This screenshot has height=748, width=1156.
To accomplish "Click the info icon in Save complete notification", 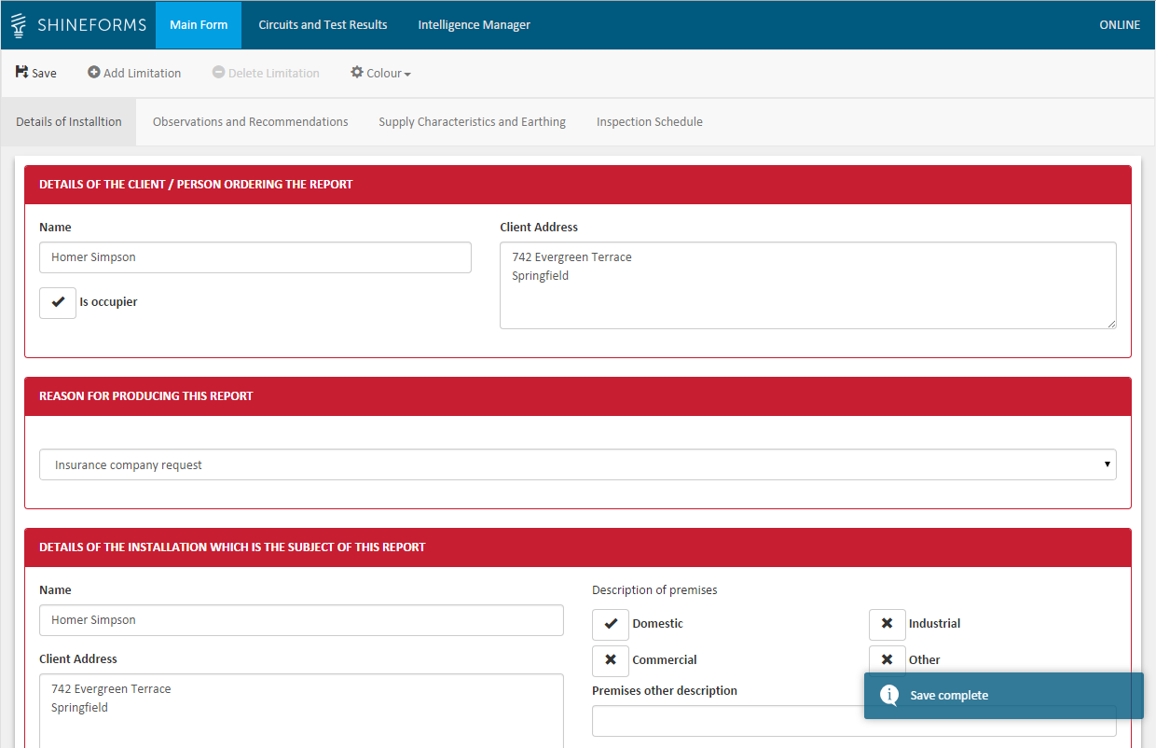I will click(x=889, y=695).
